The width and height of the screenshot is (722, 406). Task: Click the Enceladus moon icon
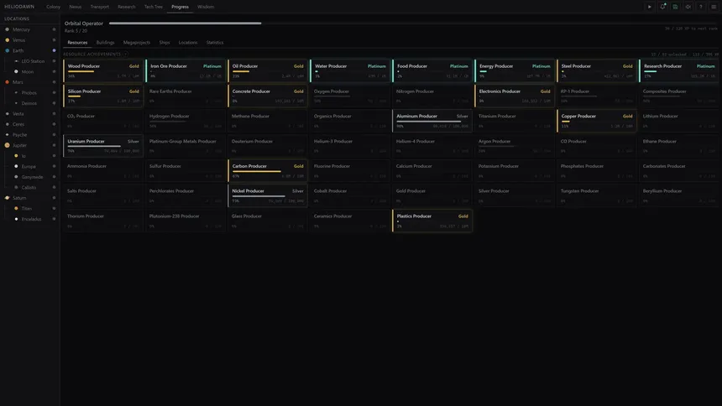(x=16, y=219)
